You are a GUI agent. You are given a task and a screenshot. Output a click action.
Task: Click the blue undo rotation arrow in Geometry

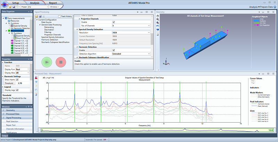[x=158, y=26]
